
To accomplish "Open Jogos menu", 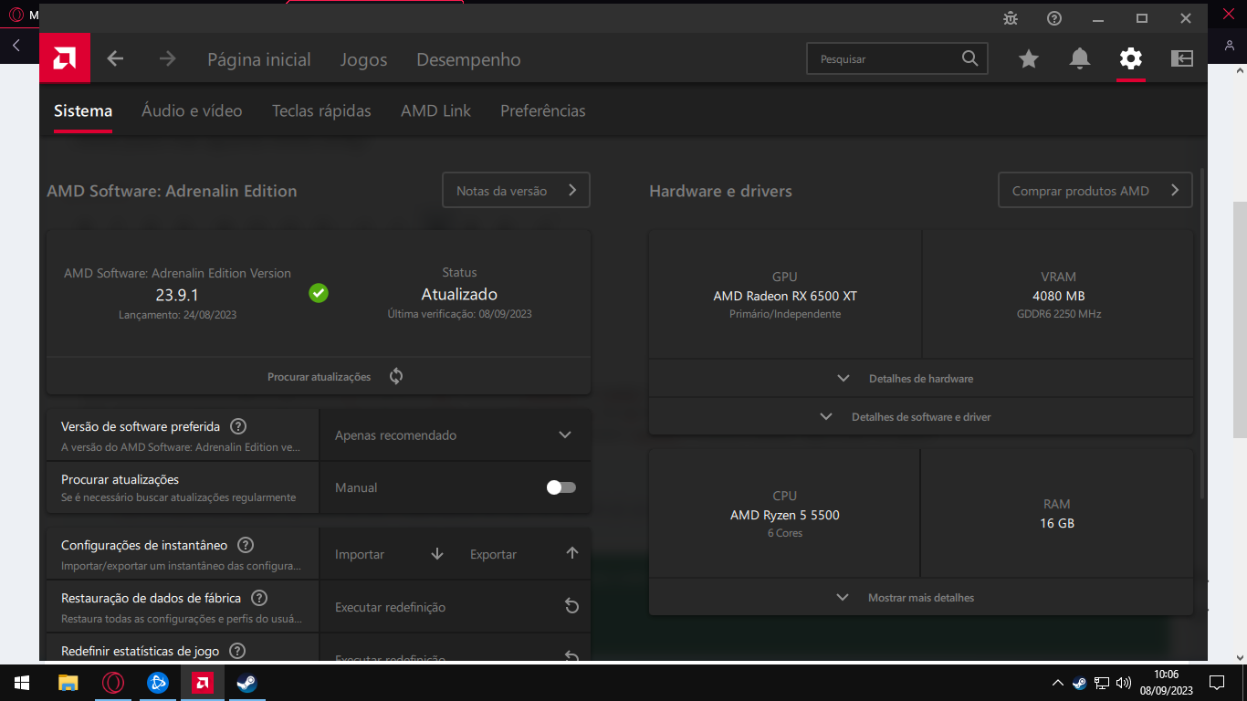I will click(x=364, y=59).
